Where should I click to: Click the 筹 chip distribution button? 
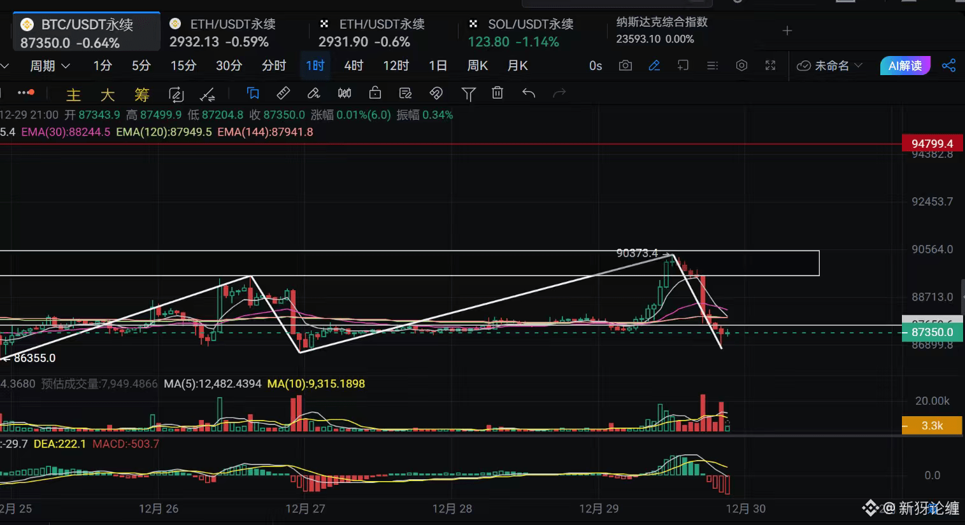(141, 95)
